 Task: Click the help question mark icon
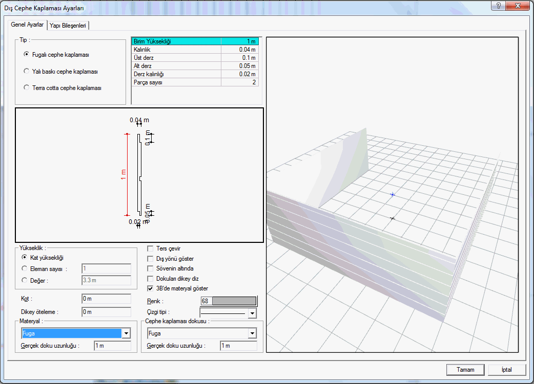(x=498, y=6)
